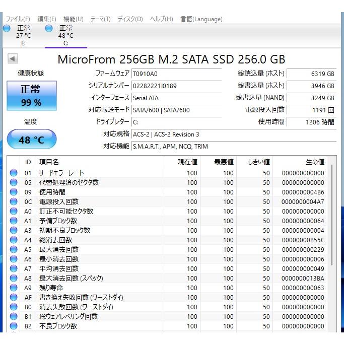
Task: Select the 不良ブロック数 row name
Action: (x=58, y=326)
